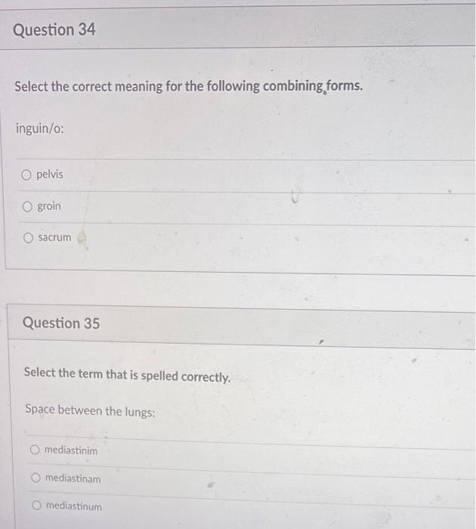476x529 pixels.
Task: Click the Question 35 heading
Action: pyautogui.click(x=61, y=323)
